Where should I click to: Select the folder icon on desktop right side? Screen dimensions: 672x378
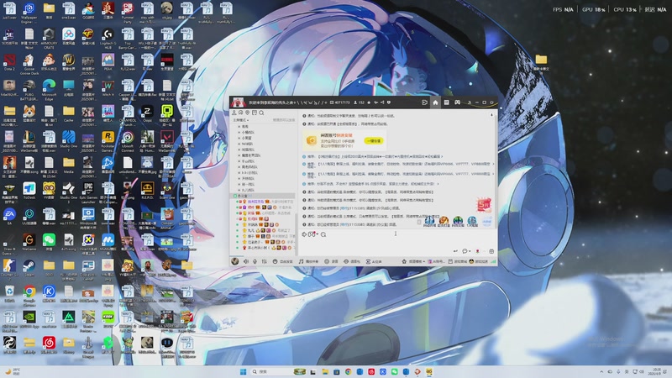point(541,62)
